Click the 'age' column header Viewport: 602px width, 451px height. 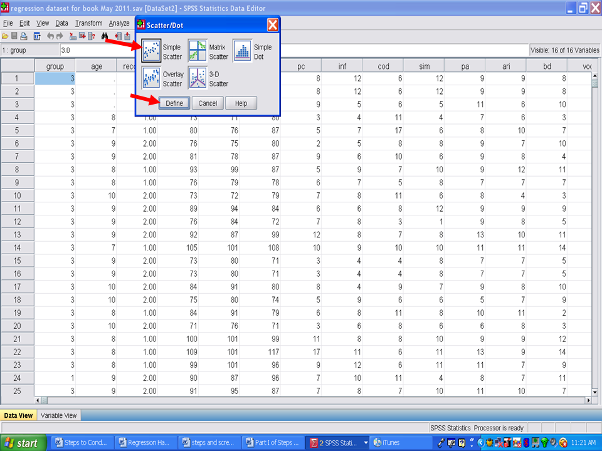[x=95, y=66]
